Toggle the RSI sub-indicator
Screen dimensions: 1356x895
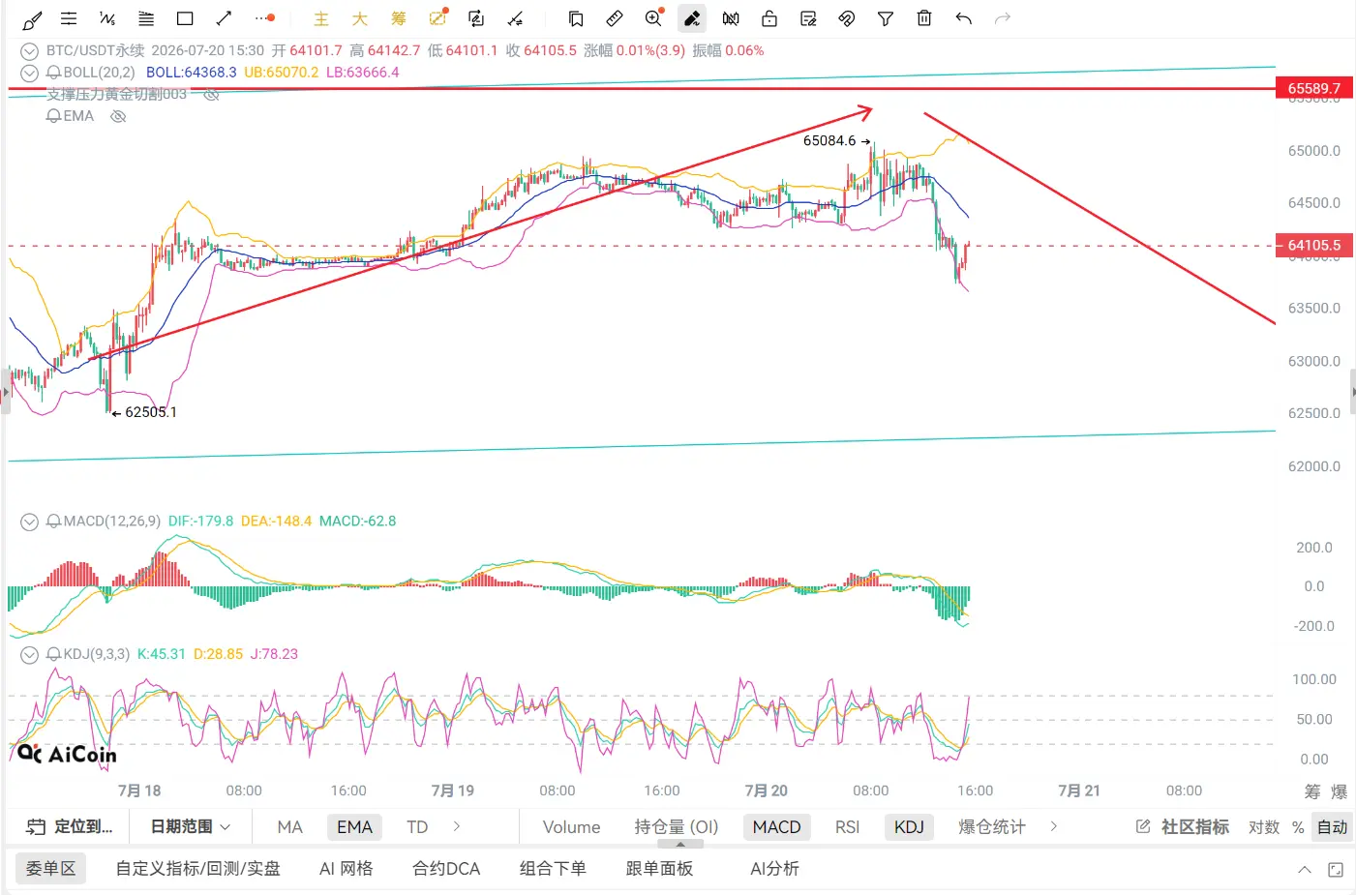pyautogui.click(x=847, y=827)
